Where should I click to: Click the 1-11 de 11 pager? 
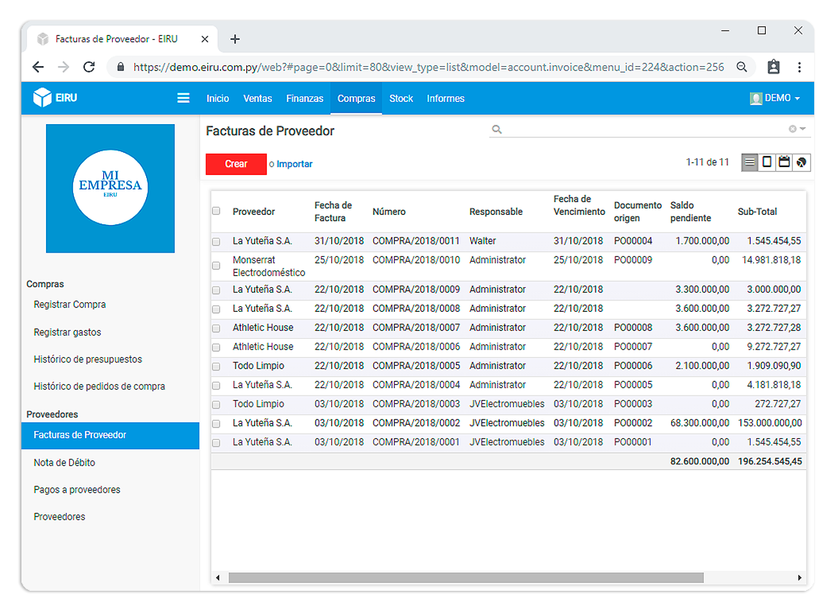point(707,163)
